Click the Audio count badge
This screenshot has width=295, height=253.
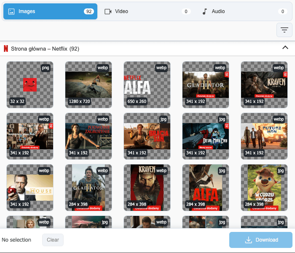pyautogui.click(x=283, y=11)
